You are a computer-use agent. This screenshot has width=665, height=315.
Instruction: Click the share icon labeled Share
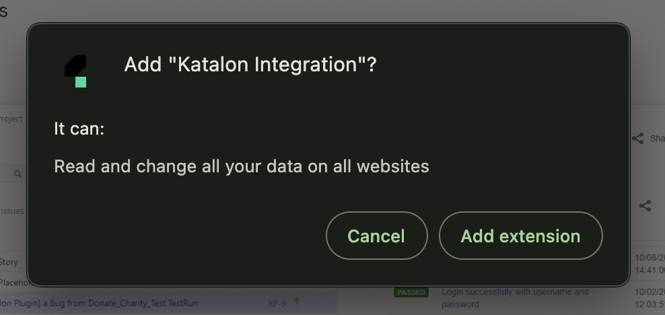click(x=638, y=139)
